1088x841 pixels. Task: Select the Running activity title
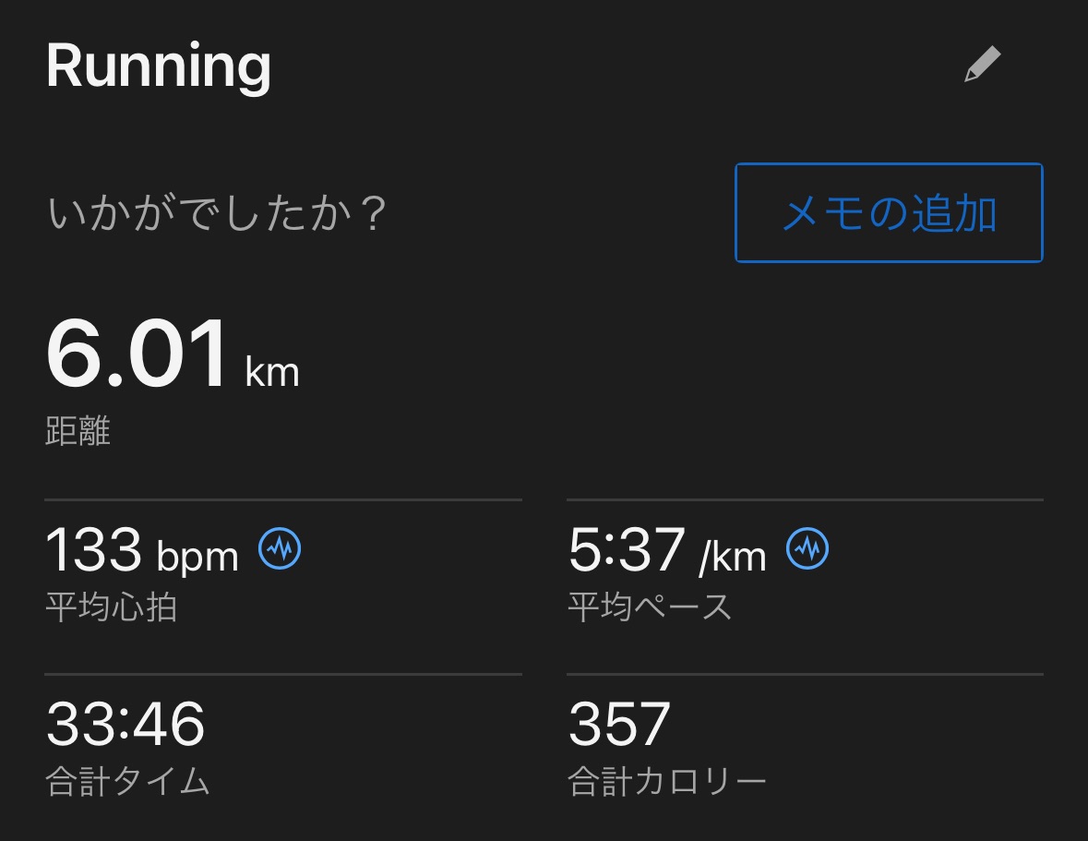158,66
